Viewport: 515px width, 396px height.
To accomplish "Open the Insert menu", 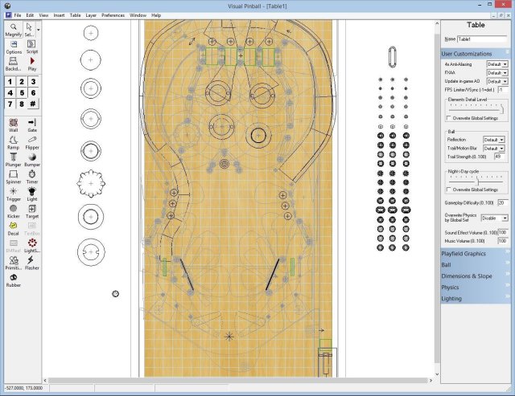I will 59,15.
